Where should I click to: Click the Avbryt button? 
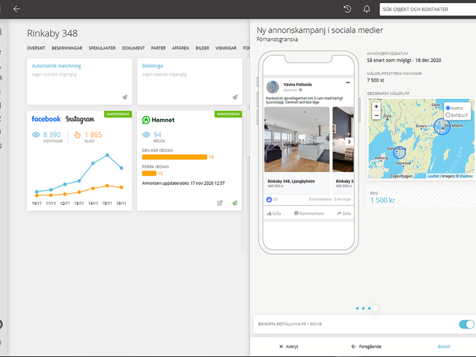[288, 347]
